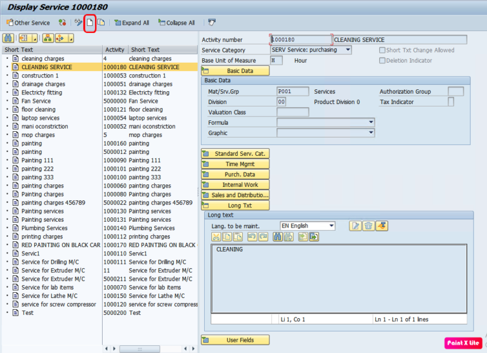Expand Standard Serv. Cat. section
This screenshot has height=353, width=487.
tap(235, 153)
